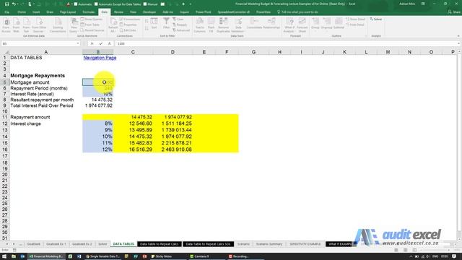The image size is (462, 260).
Task: Click the Relationships icon
Action: (x=271, y=24)
